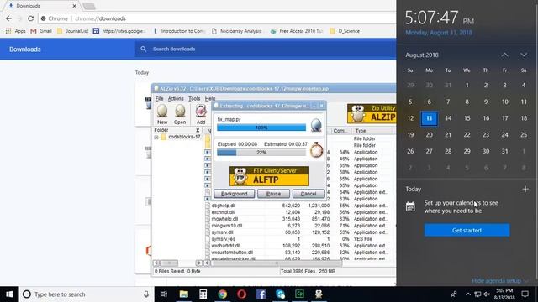Viewport: 538px width, 302px height.
Task: Select exchndl.dll in the file list
Action: [223, 212]
